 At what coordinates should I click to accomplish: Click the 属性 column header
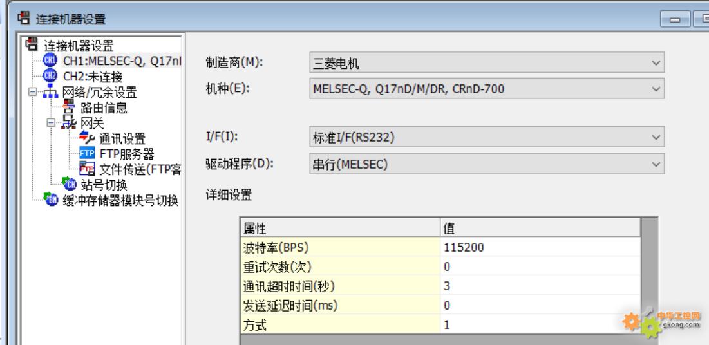click(x=341, y=228)
